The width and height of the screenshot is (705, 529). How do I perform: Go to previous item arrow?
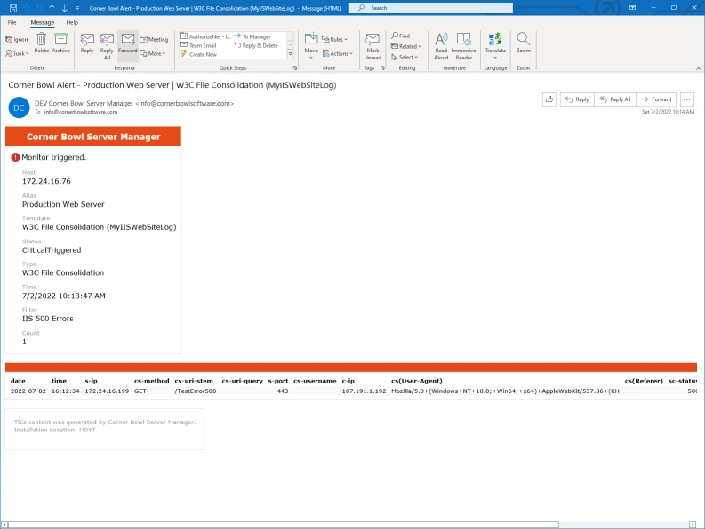52,8
